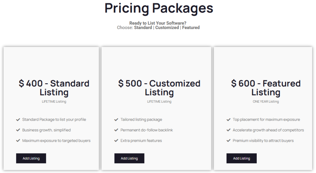Select 'Standard' in the Choose line
The image size is (316, 173).
(x=143, y=27)
